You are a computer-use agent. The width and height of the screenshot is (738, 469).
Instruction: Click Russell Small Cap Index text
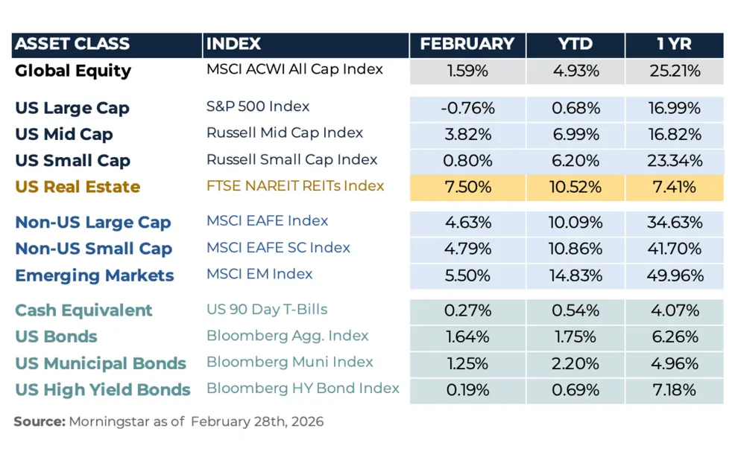click(291, 159)
